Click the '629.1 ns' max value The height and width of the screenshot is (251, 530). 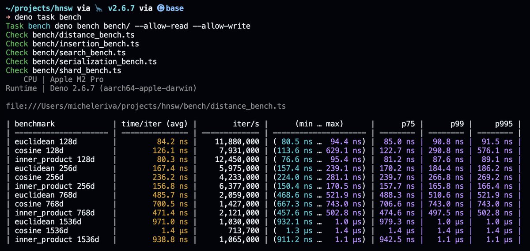[x=343, y=151]
